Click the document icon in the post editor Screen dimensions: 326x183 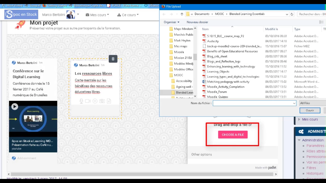click(109, 101)
